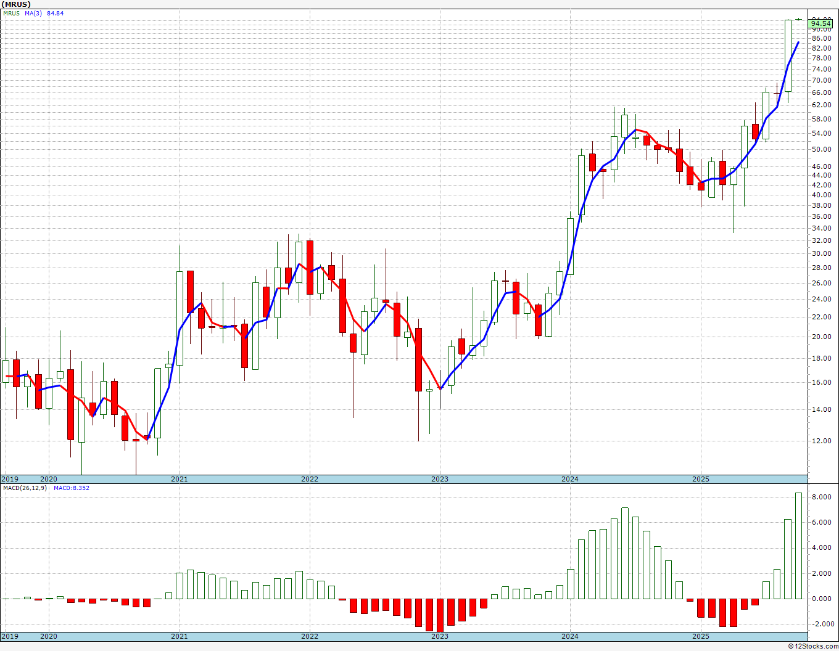Click the 2021 marker on price time axis

(x=180, y=479)
